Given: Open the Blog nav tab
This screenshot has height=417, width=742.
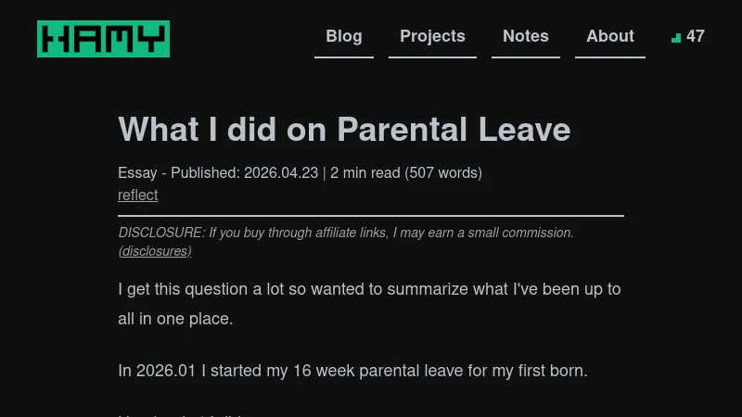Looking at the screenshot, I should pyautogui.click(x=344, y=36).
